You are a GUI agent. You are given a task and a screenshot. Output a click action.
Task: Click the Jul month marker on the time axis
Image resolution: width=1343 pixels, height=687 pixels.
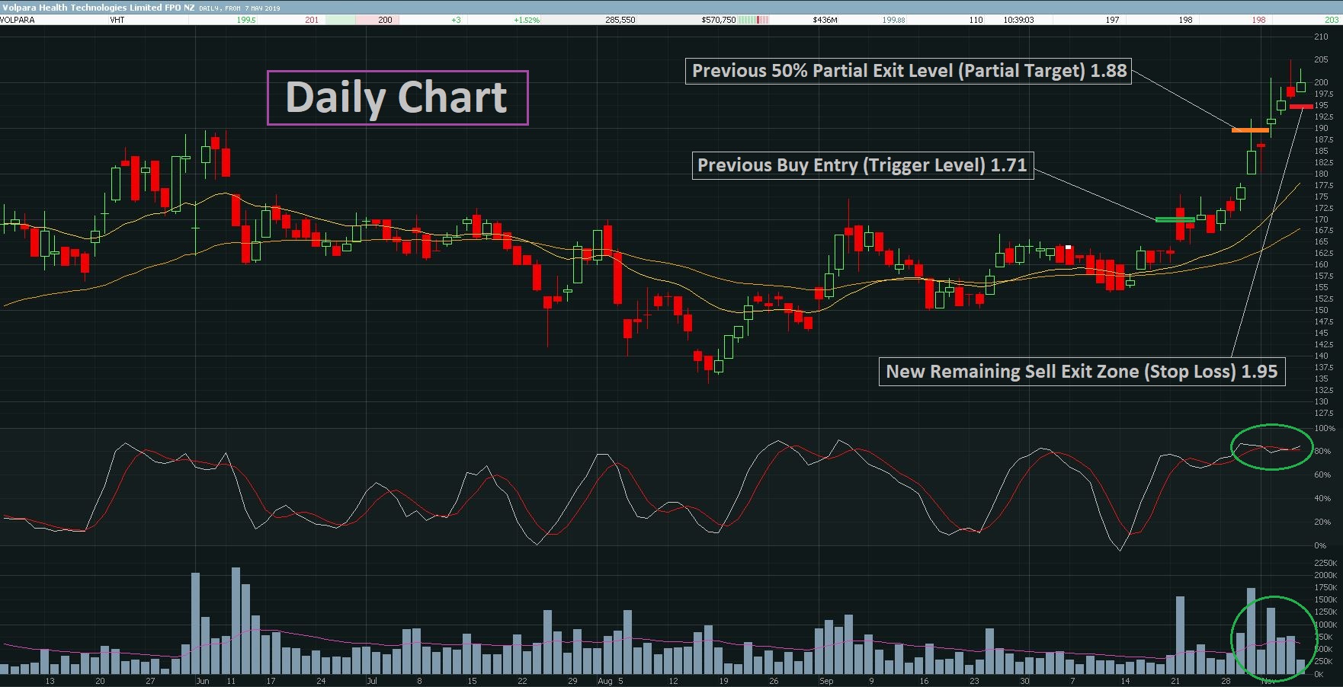click(x=371, y=681)
